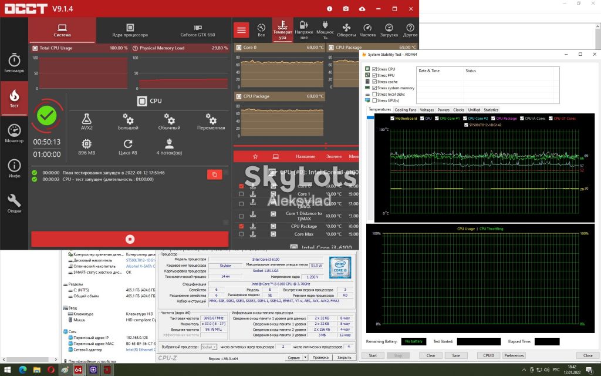Click Save button in AIDA64
Viewport: 601px width, 376px height.
(456, 355)
